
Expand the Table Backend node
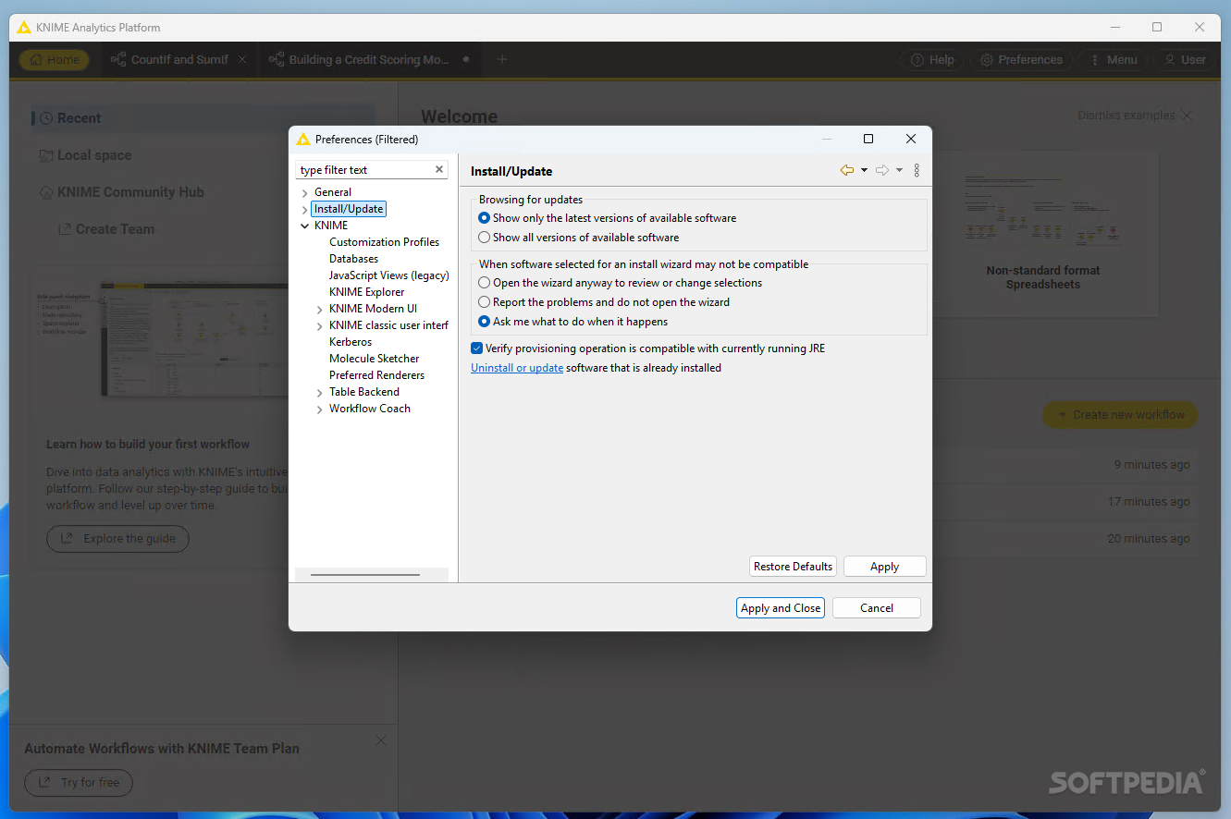(320, 392)
